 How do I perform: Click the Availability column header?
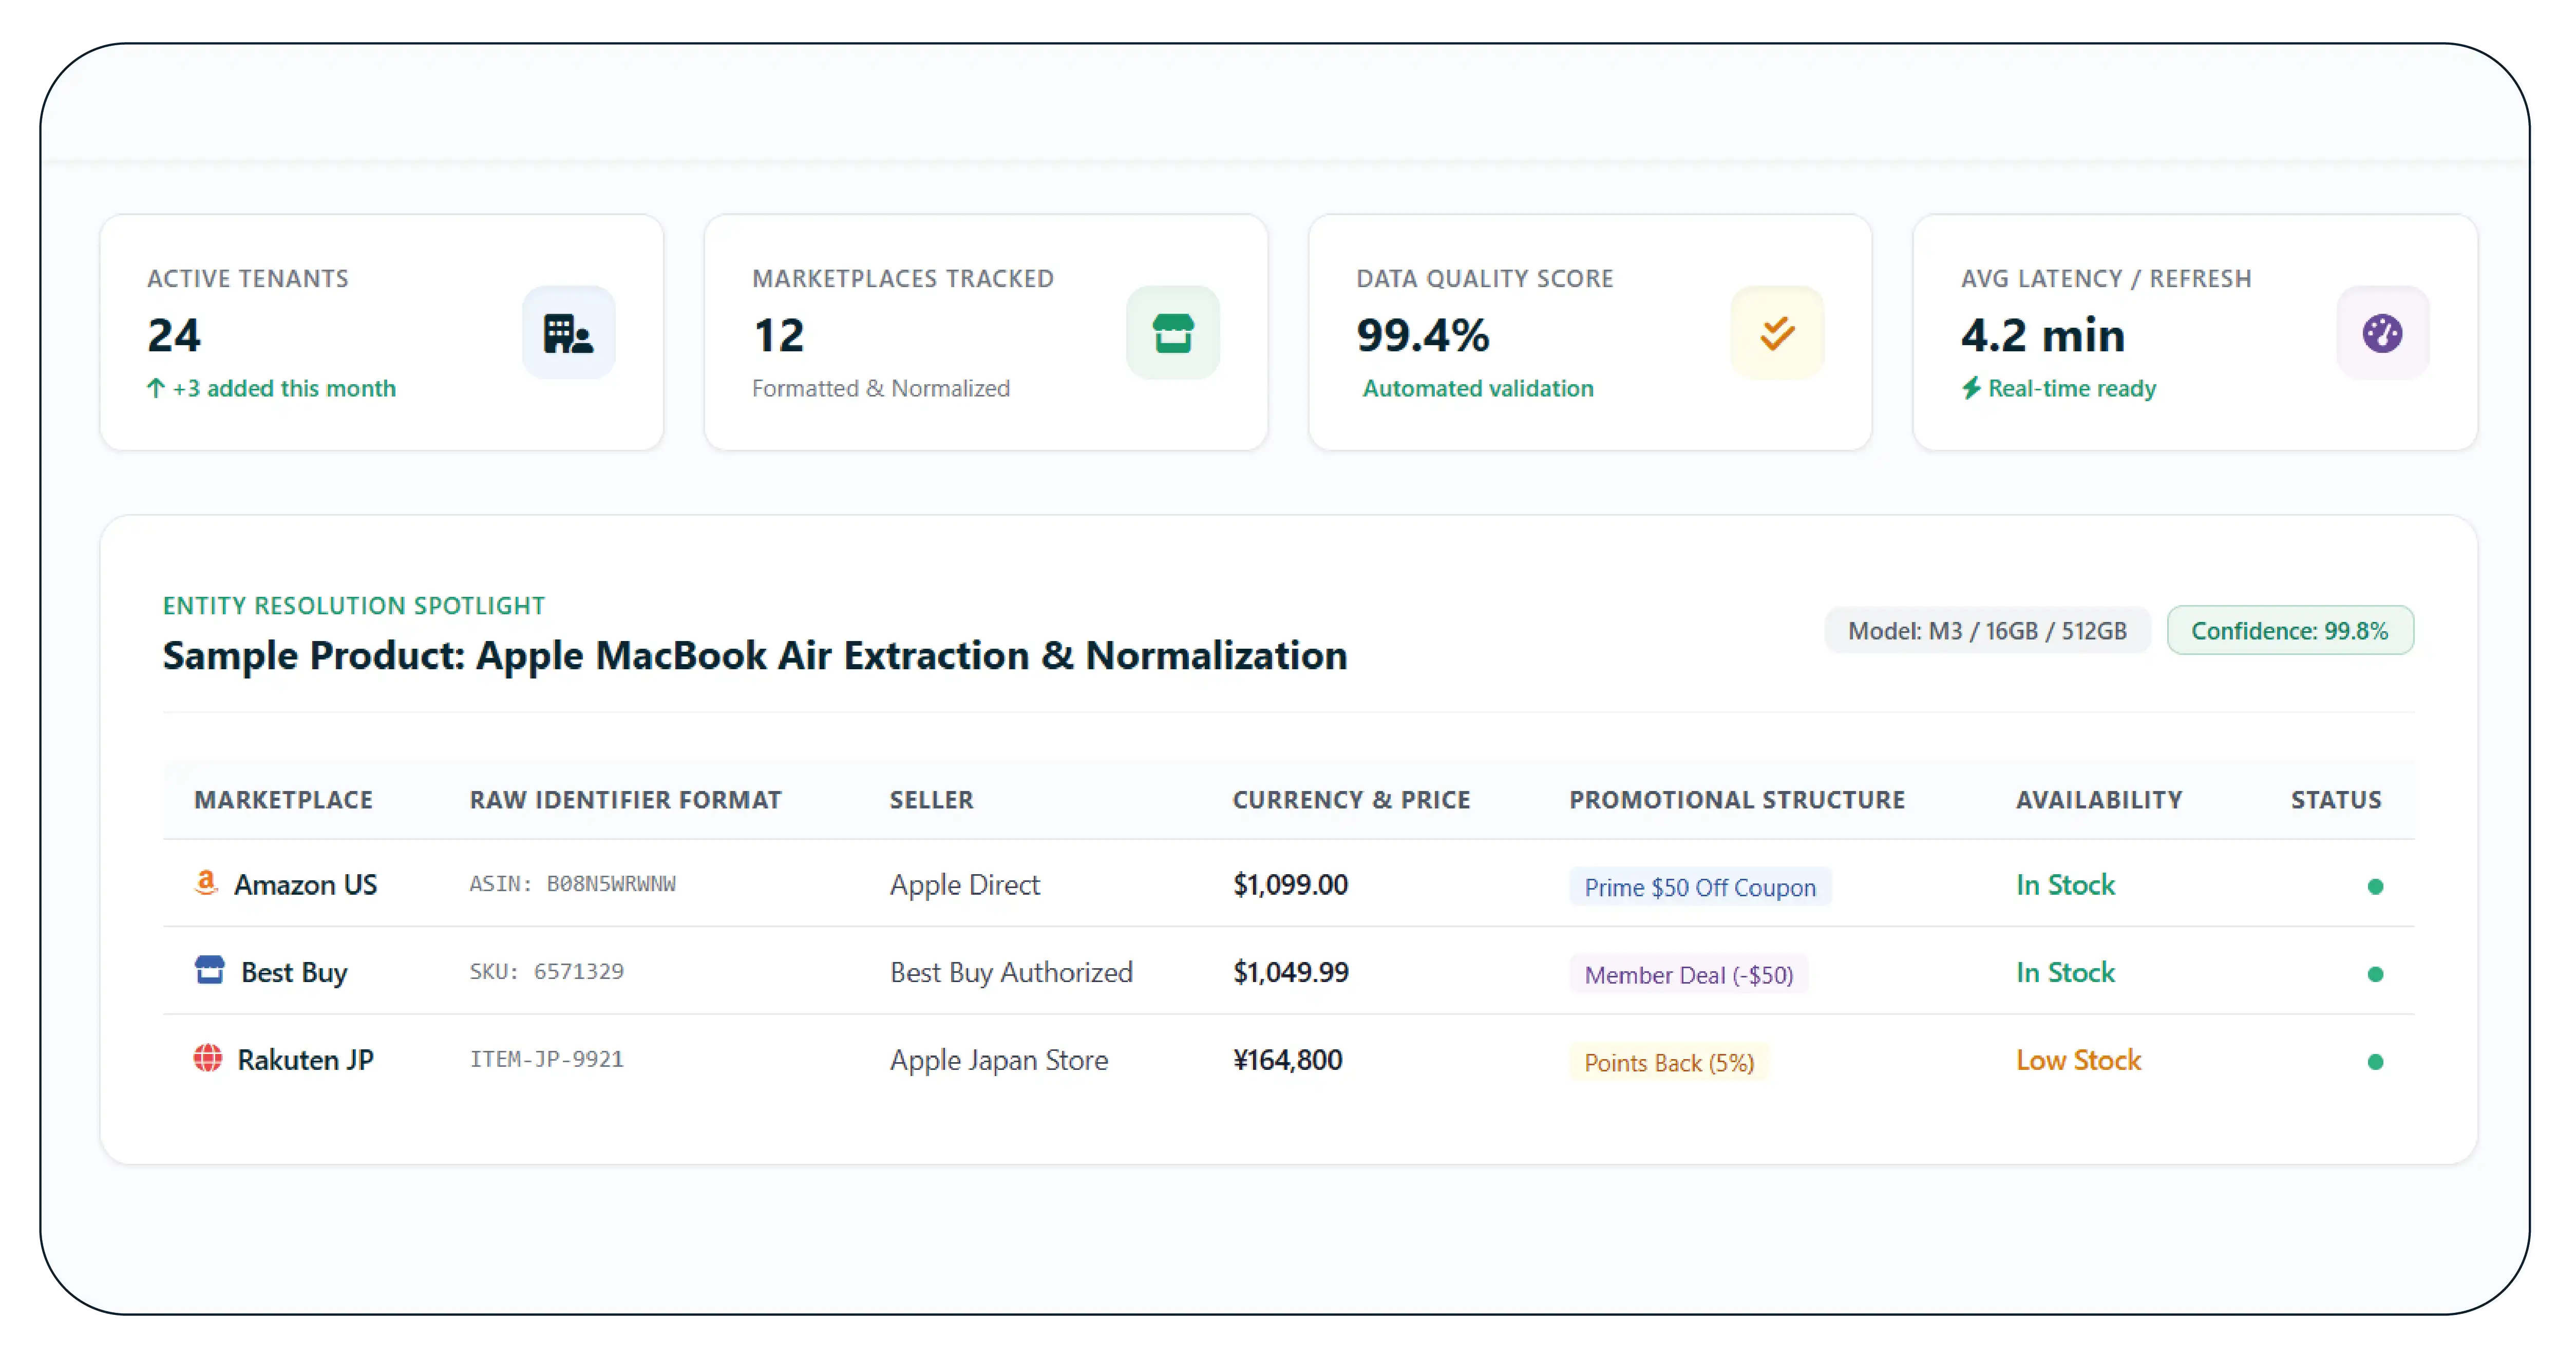click(x=2099, y=800)
